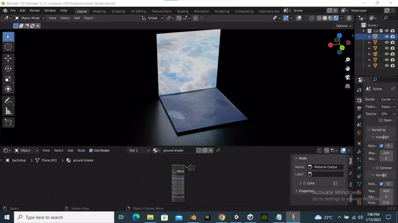Viewport: 398px width, 223px height.
Task: Click the hand pan view icon
Action: [348, 69]
